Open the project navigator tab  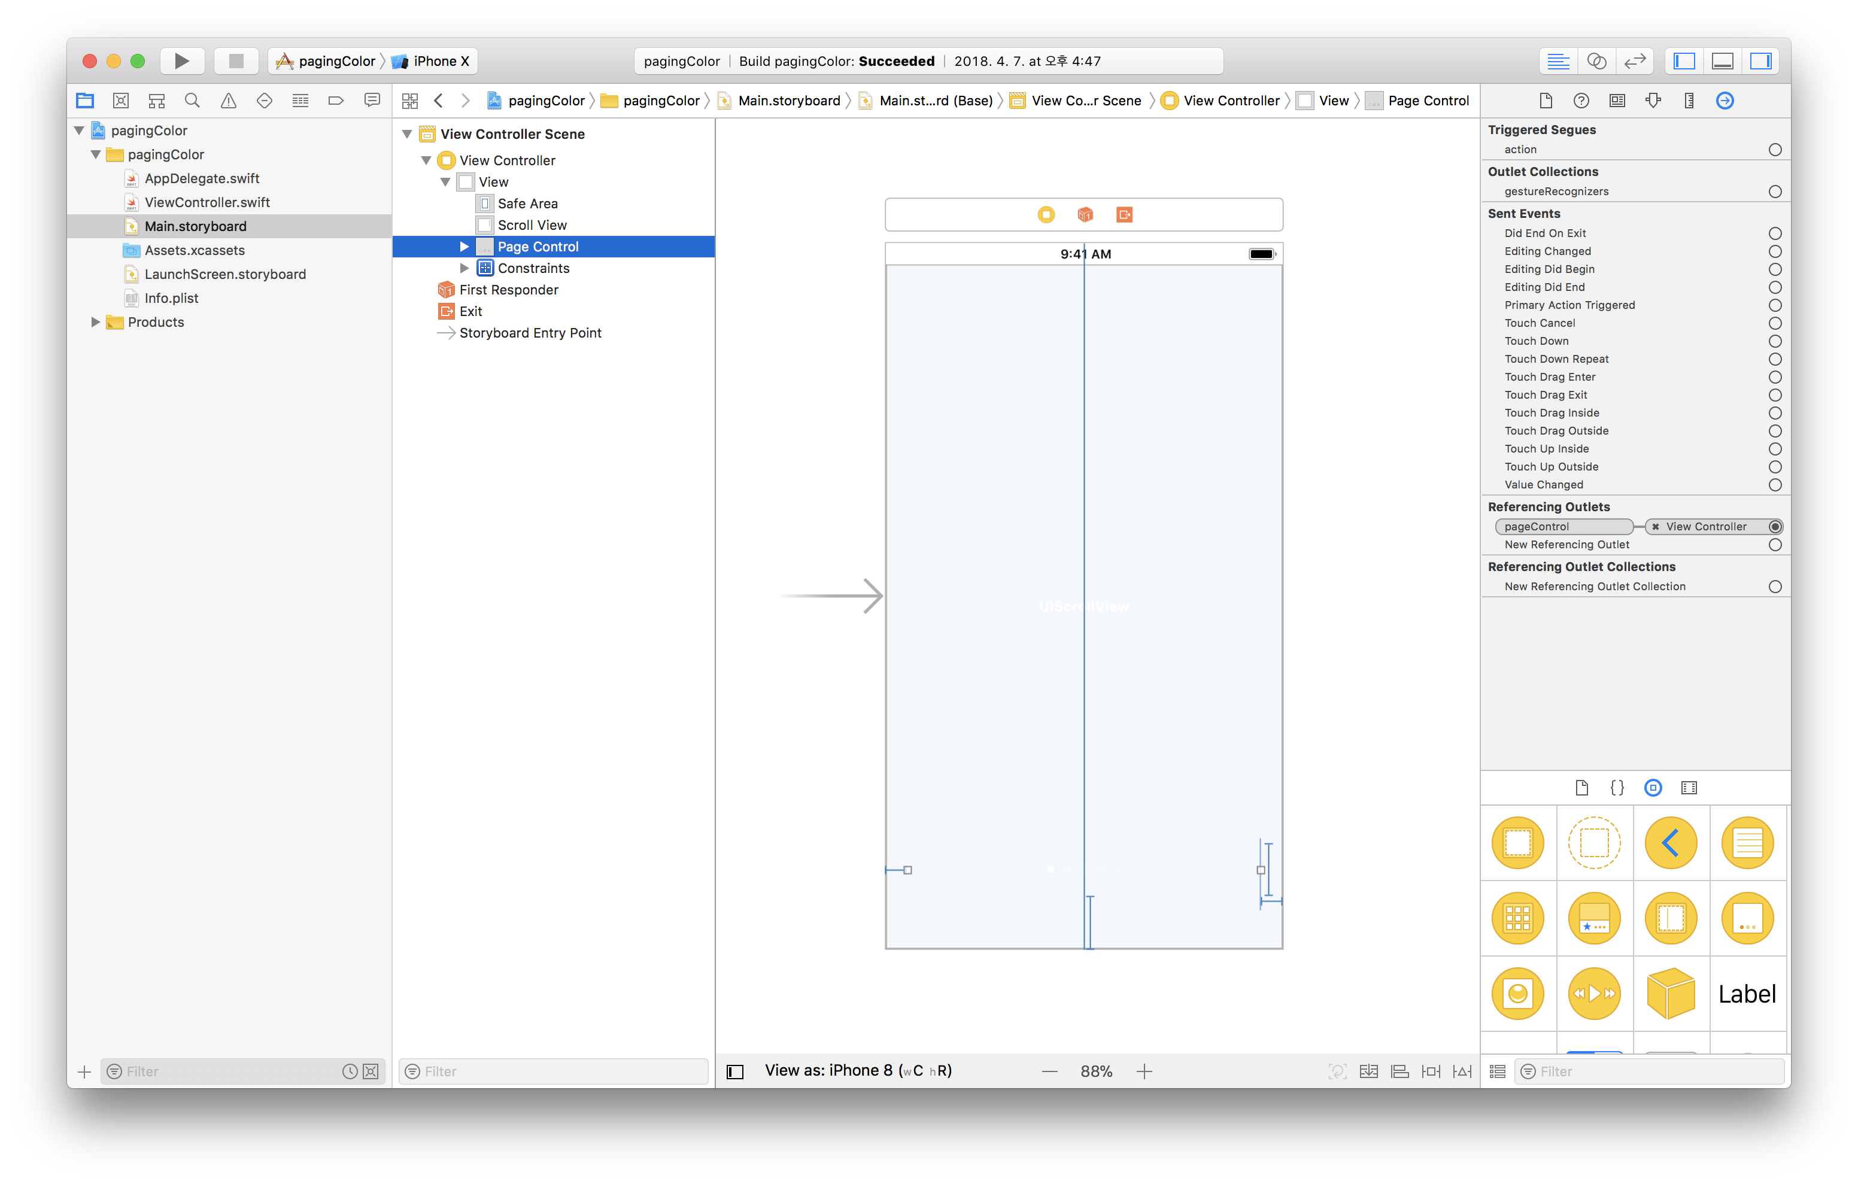pos(85,101)
